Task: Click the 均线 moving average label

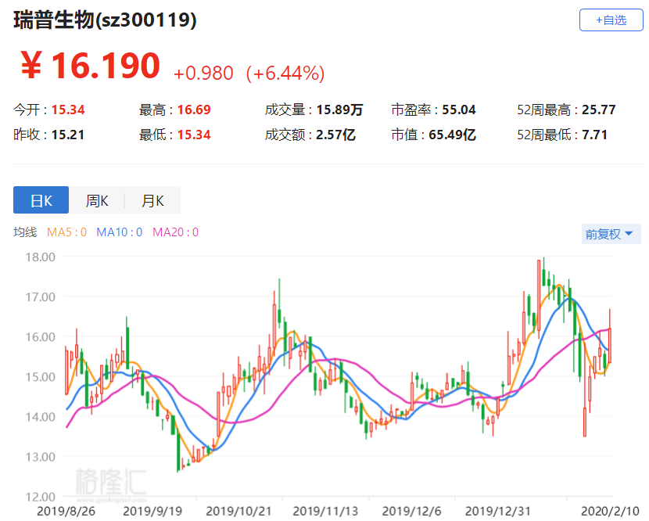Action: tap(25, 232)
